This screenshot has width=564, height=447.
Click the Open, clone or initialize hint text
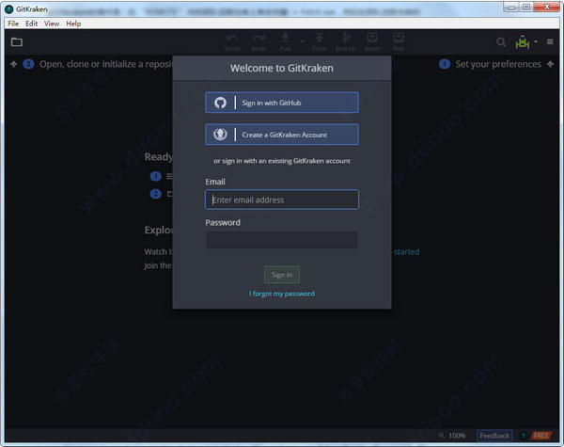tap(106, 64)
